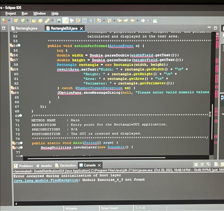224x211 pixels.
Task: Click the highlighted Toggle Mark Occurrences toolbar icon
Action: [x=65, y=20]
